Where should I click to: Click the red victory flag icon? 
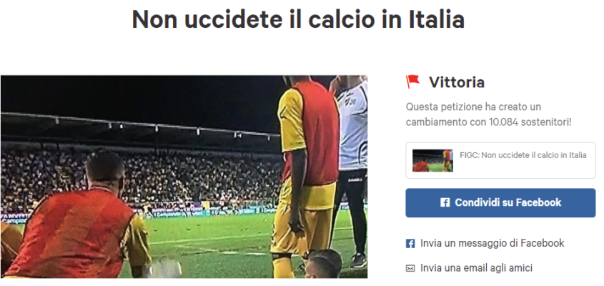point(413,82)
